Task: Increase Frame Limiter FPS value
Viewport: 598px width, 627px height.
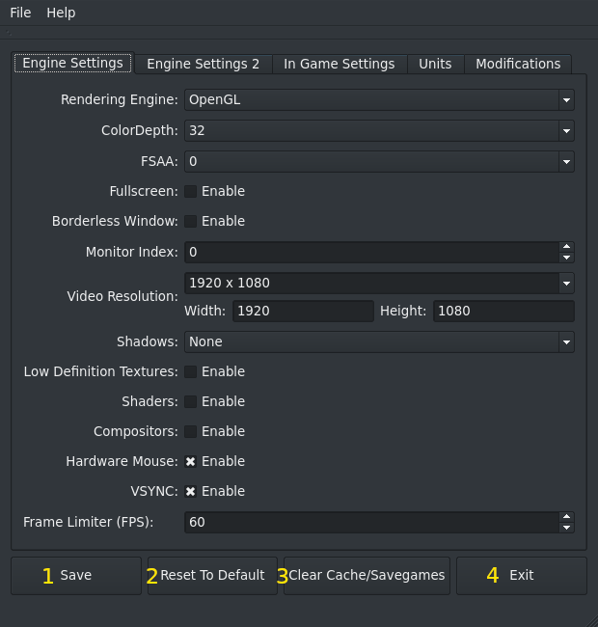Action: pyautogui.click(x=566, y=517)
